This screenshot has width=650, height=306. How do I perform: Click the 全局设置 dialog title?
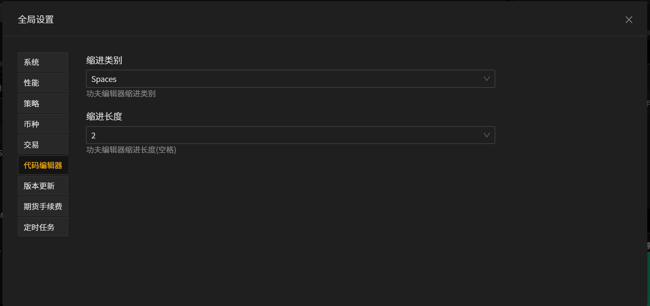(36, 20)
